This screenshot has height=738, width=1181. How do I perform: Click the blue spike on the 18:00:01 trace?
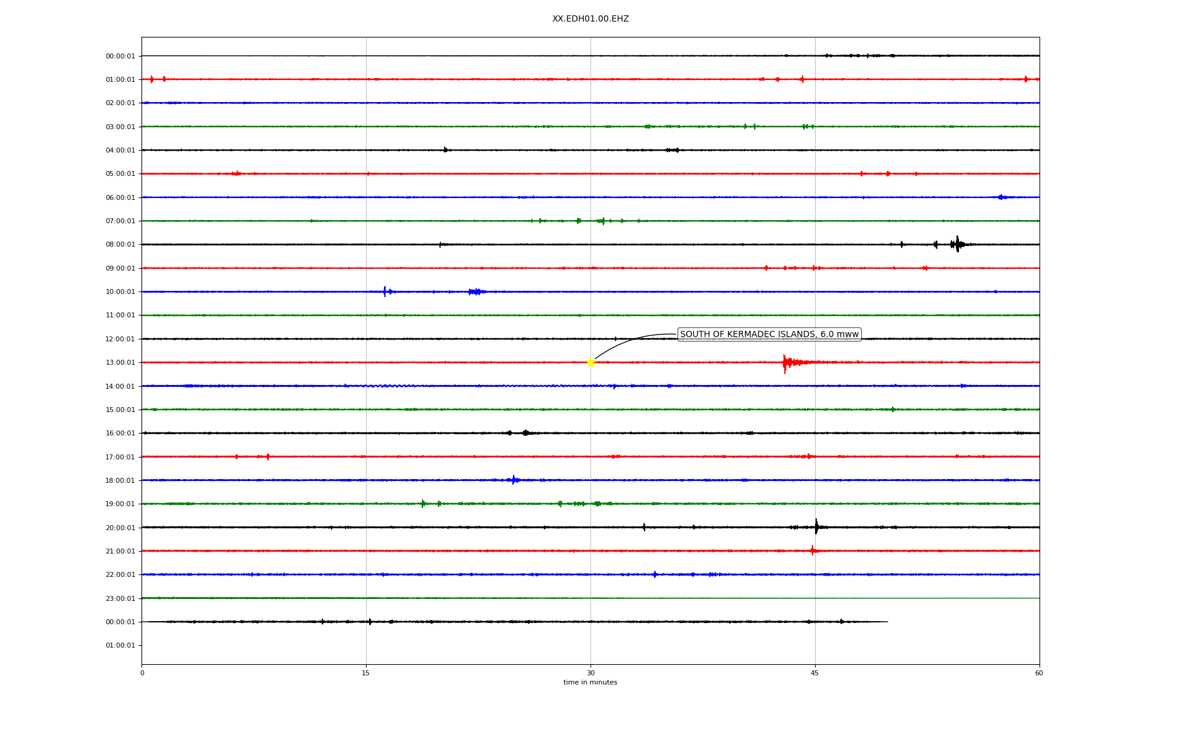point(514,480)
